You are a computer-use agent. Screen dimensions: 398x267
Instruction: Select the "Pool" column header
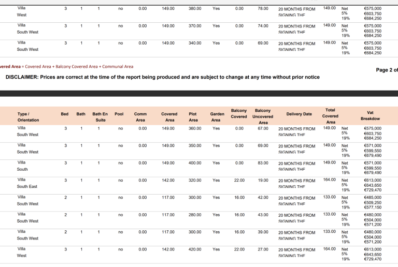pos(119,114)
